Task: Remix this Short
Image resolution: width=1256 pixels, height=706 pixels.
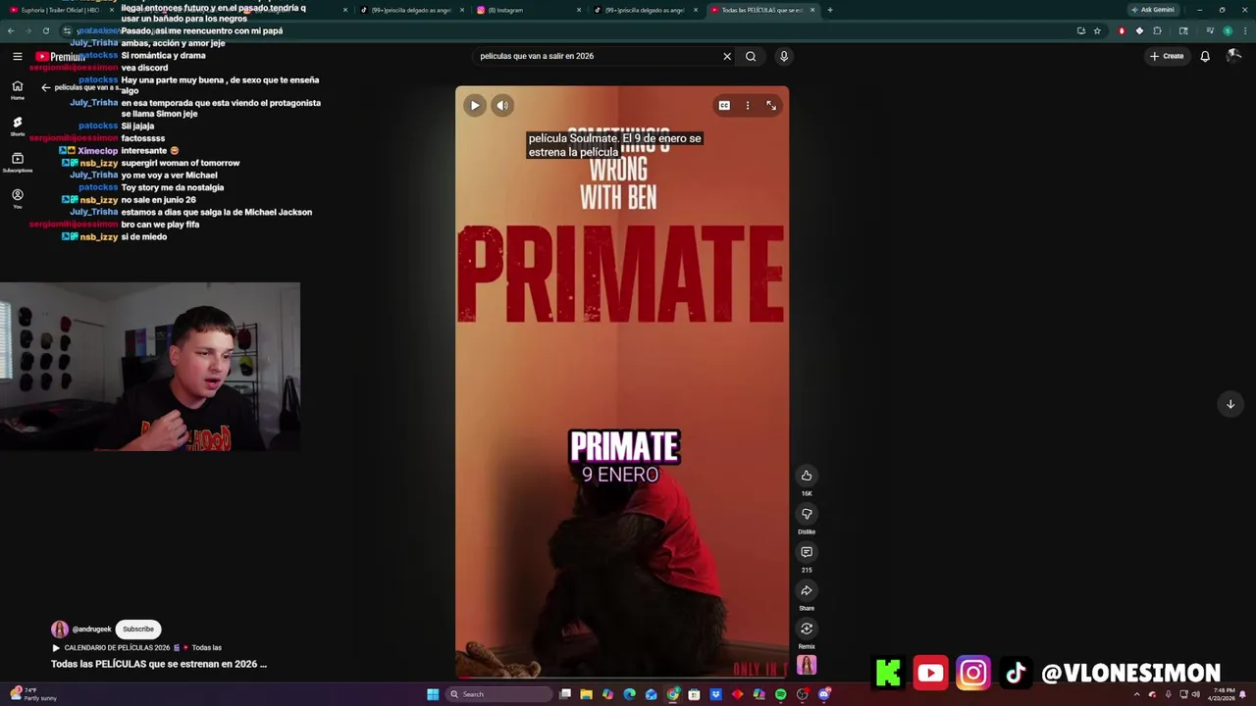Action: (x=807, y=629)
